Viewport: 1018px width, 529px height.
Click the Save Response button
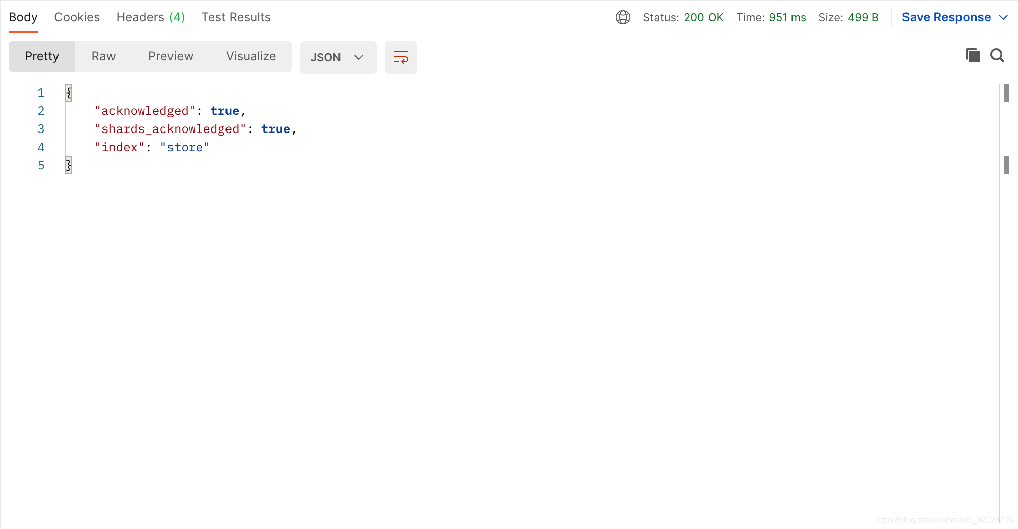pos(946,17)
